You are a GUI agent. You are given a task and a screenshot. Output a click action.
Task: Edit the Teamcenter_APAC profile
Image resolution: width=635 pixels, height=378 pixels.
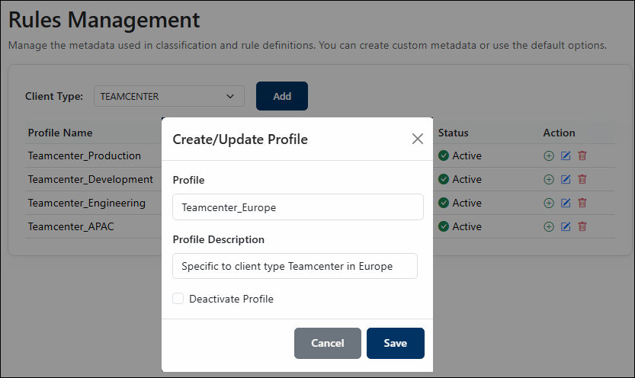(x=566, y=226)
